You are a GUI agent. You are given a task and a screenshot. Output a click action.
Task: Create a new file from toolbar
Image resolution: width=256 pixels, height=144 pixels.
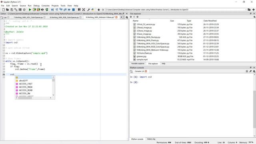pyautogui.click(x=4, y=10)
